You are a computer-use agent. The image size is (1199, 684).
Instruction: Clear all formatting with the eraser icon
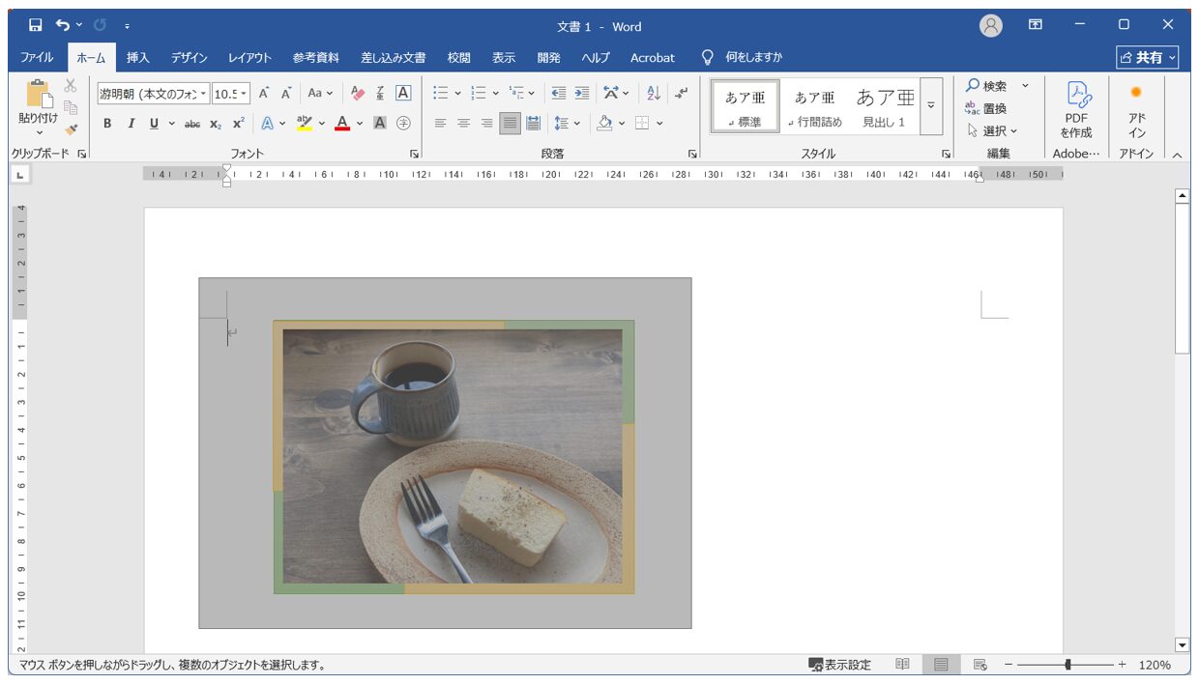pyautogui.click(x=358, y=94)
